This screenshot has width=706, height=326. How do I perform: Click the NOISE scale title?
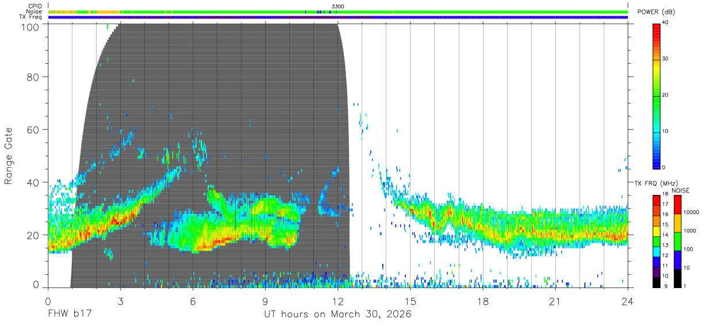(x=680, y=190)
